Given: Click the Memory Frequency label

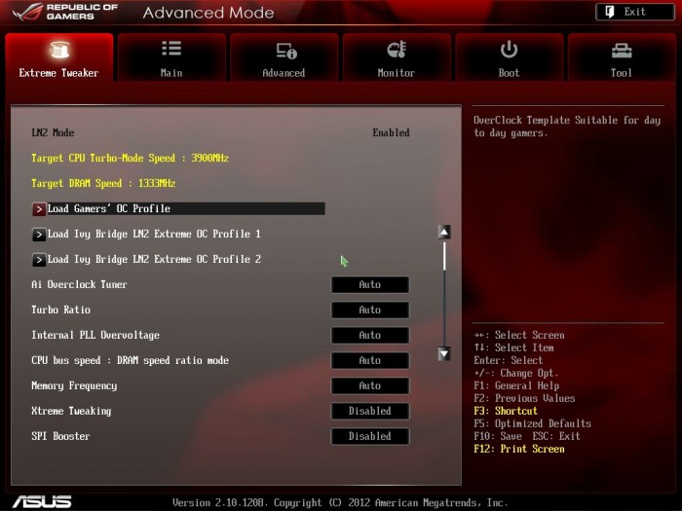Looking at the screenshot, I should click(74, 385).
